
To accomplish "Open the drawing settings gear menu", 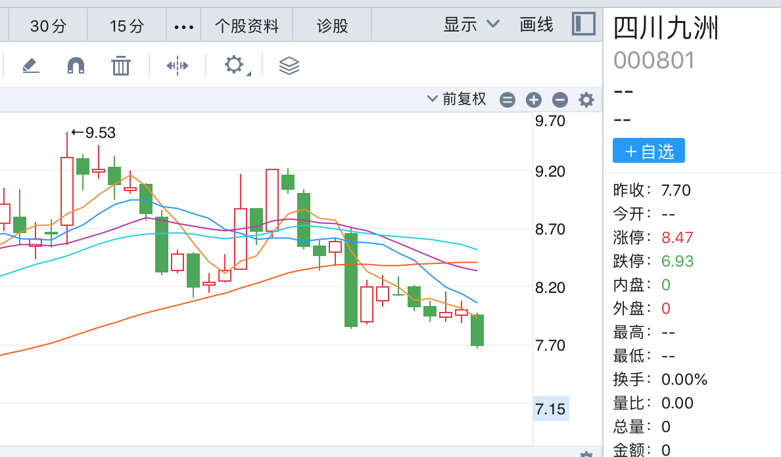I will 235,65.
